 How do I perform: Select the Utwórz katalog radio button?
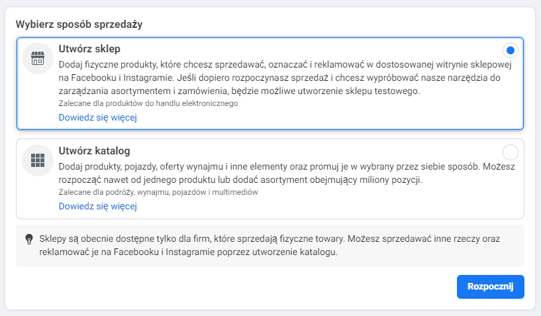coord(511,152)
